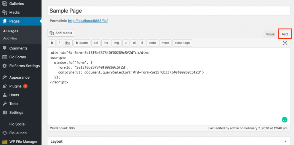The width and height of the screenshot is (294, 145).
Task: Click the green Grammarly circle icon
Action: [x=285, y=120]
